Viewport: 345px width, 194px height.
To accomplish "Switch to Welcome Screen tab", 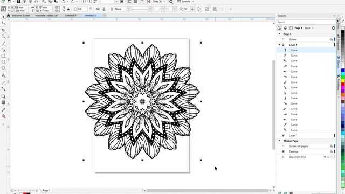I will coord(21,16).
